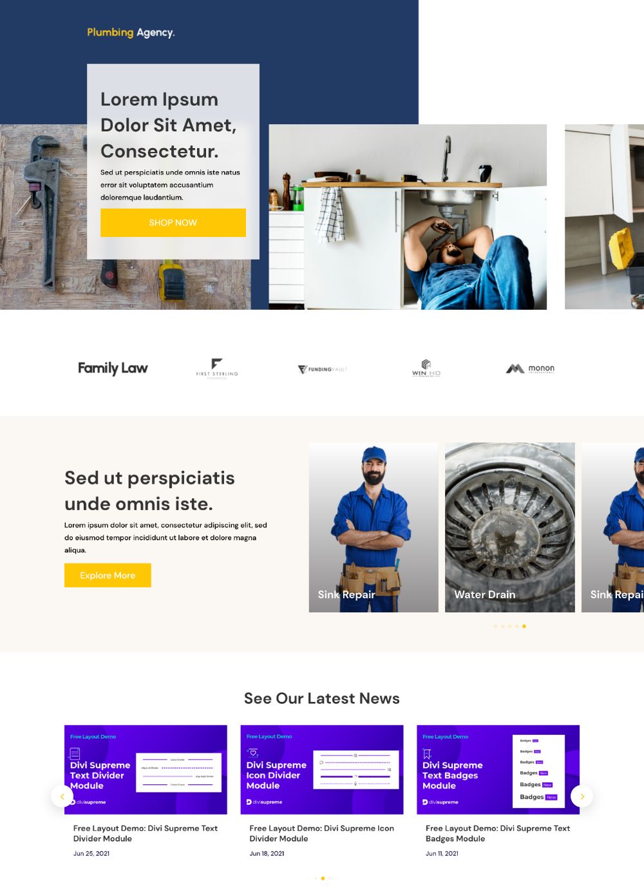Select the active yellow services carousel dot

(x=524, y=626)
